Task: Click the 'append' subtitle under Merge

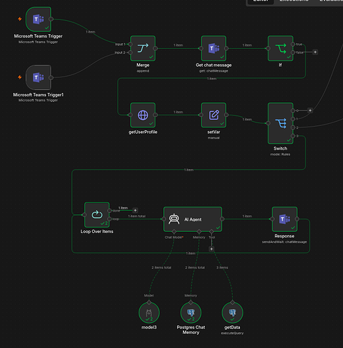Action: 143,71
